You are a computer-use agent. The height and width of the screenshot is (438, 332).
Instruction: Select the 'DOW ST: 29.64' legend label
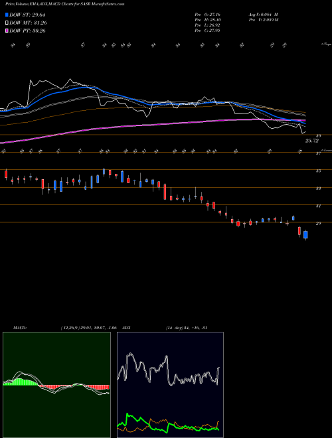[x=27, y=15]
